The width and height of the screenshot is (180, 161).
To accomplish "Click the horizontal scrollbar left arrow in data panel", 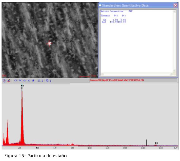I will [102, 74].
